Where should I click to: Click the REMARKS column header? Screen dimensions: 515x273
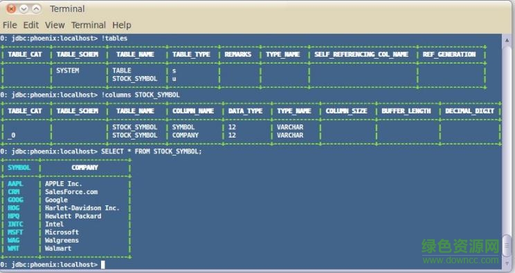tap(238, 55)
